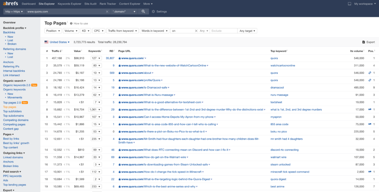
Task: Expand the 127 keywords dropdown
Action: point(96,58)
